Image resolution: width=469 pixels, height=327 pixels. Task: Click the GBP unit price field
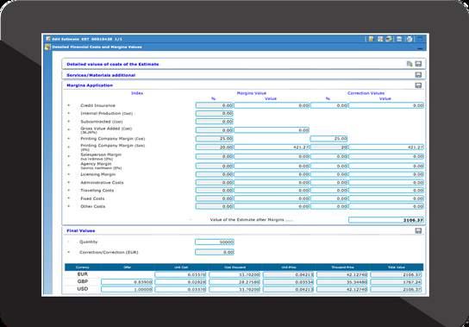(289, 282)
